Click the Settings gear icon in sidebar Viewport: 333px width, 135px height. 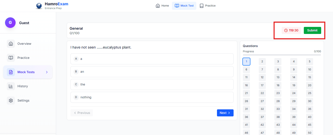[x=11, y=101]
